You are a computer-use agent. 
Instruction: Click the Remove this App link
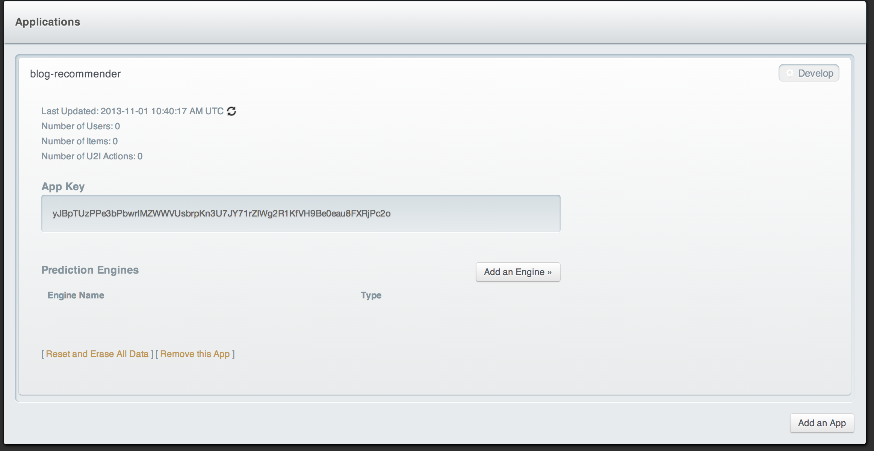(x=195, y=354)
